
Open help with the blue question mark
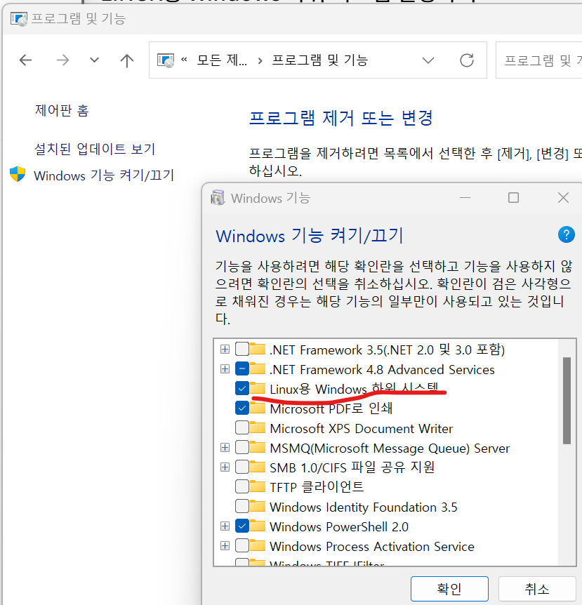click(x=566, y=234)
